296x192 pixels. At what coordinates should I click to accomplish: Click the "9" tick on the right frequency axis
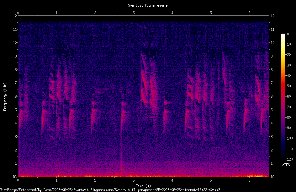272,56
